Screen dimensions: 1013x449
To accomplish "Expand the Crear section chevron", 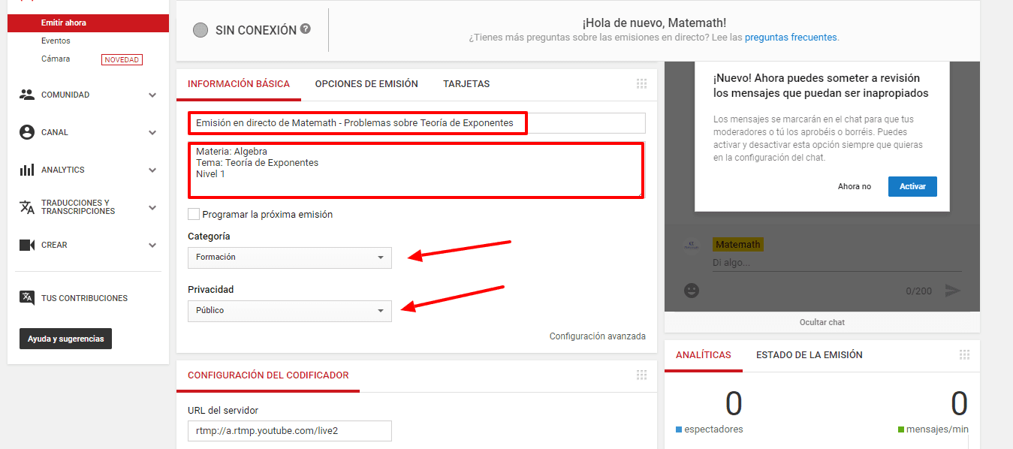I will (x=152, y=246).
